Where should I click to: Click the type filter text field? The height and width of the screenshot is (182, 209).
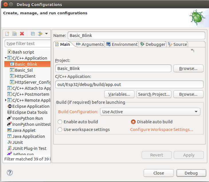pyautogui.click(x=28, y=44)
